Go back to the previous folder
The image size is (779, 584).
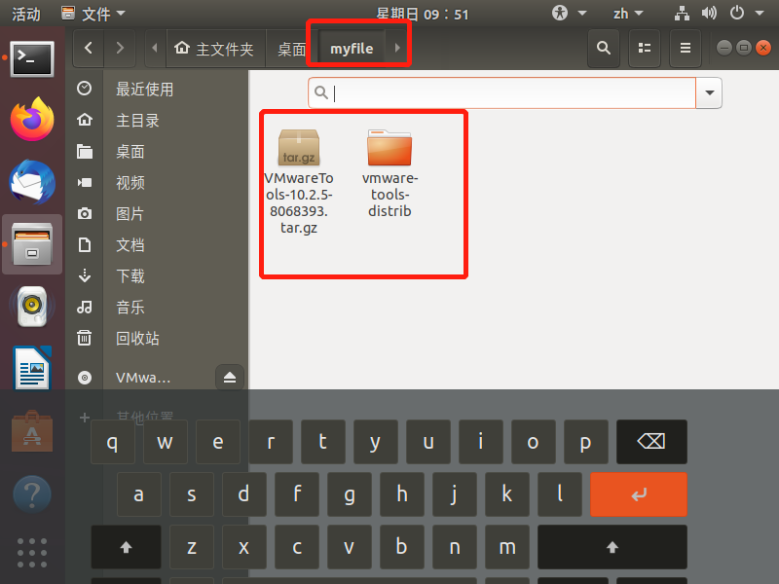click(89, 48)
